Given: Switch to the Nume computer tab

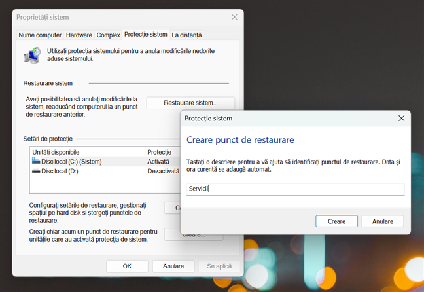Looking at the screenshot, I should pyautogui.click(x=40, y=35).
